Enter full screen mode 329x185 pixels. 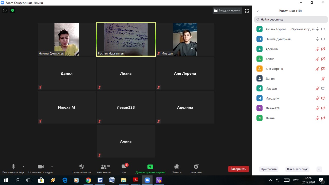pyautogui.click(x=247, y=11)
